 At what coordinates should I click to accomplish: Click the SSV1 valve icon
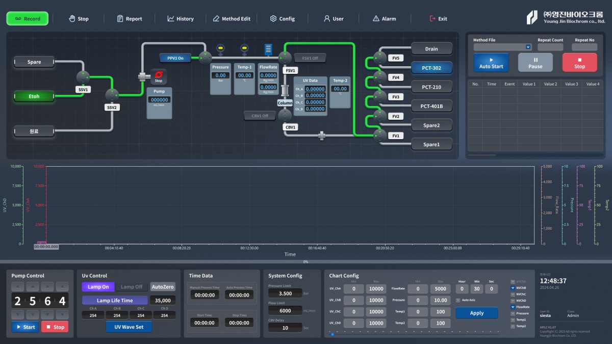pos(83,77)
